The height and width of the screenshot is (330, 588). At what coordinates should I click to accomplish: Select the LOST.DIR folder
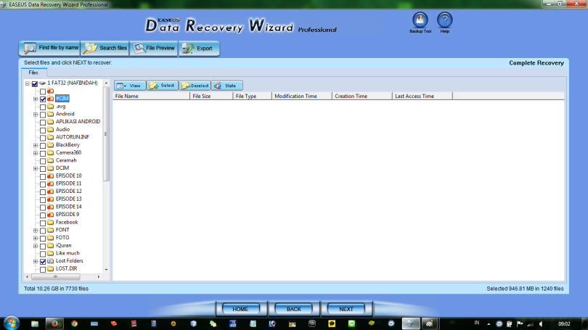tap(66, 268)
